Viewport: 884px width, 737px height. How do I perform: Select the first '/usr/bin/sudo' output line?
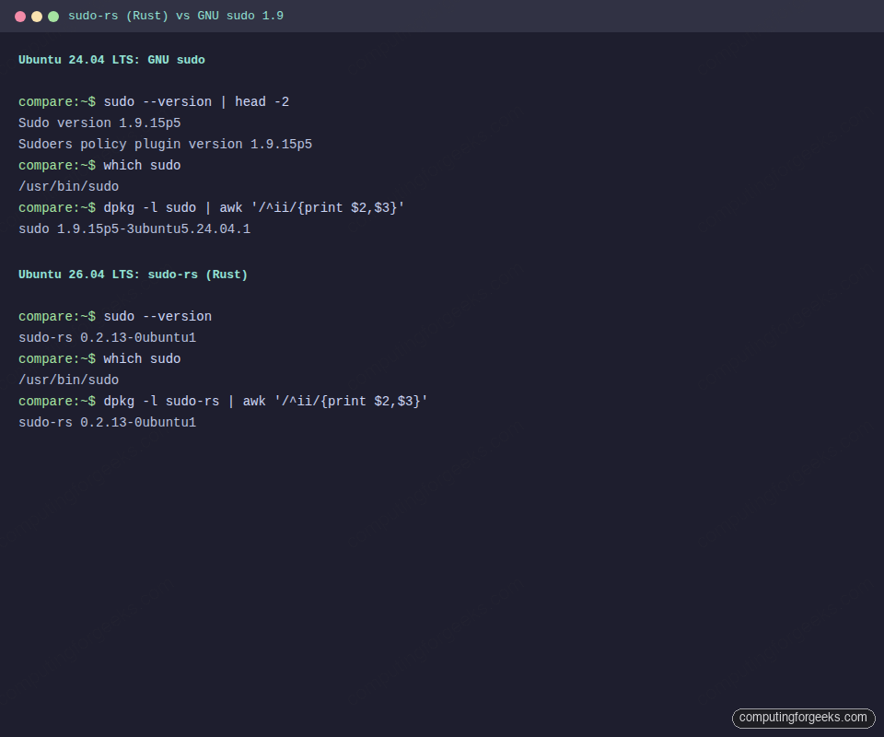pyautogui.click(x=67, y=186)
